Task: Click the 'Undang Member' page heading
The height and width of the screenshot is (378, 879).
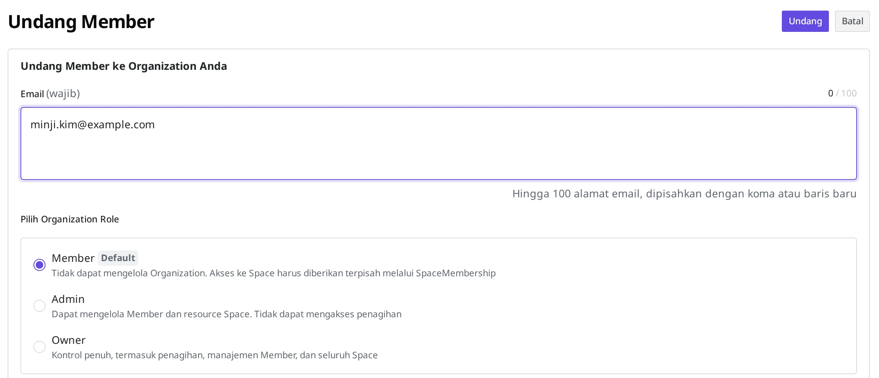Action: click(x=81, y=22)
